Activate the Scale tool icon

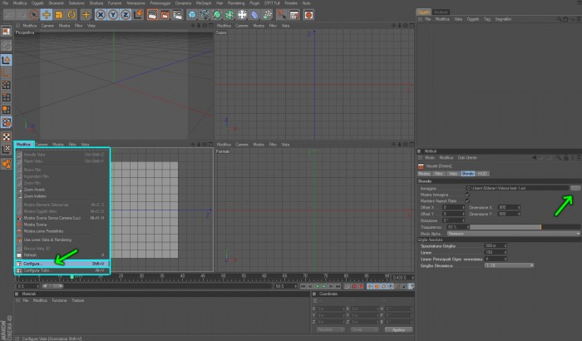[x=59, y=15]
